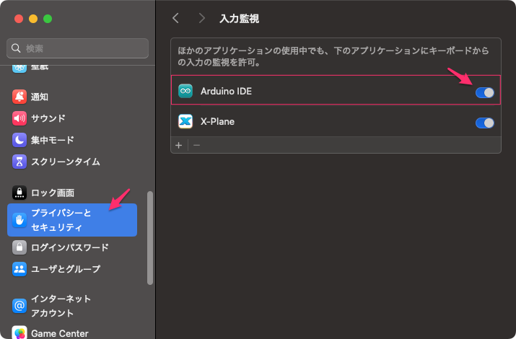The width and height of the screenshot is (516, 339).
Task: Disable input monitoring for Arduino IDE
Action: pyautogui.click(x=484, y=92)
